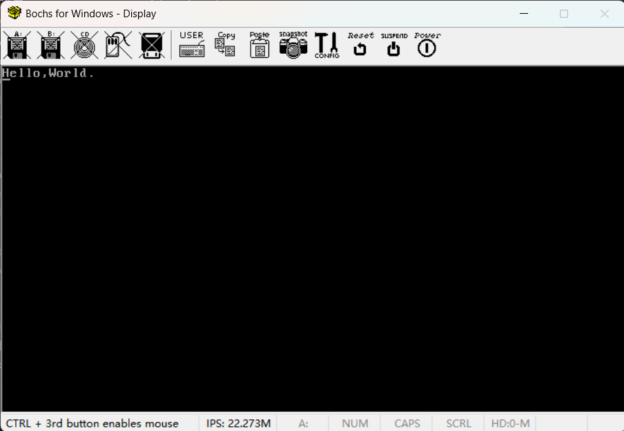Click the Hello,World. text in display
The image size is (624, 431).
click(48, 73)
